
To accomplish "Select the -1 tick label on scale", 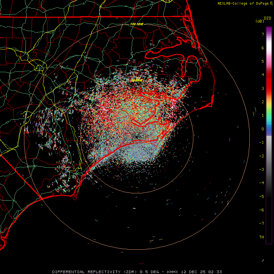I will coord(262,142).
